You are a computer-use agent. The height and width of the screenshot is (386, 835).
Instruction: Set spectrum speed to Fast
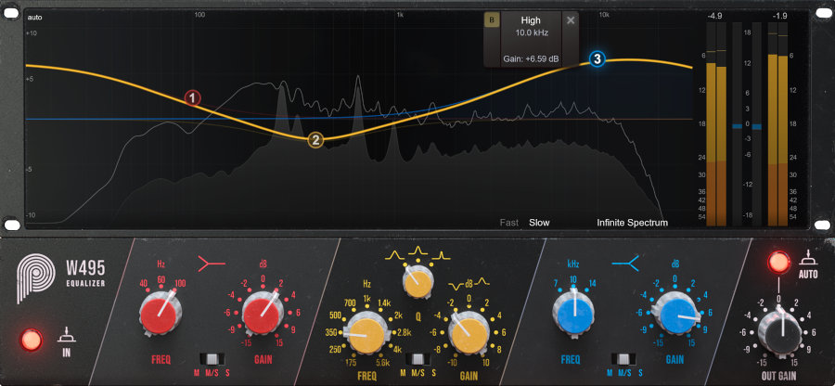point(508,223)
